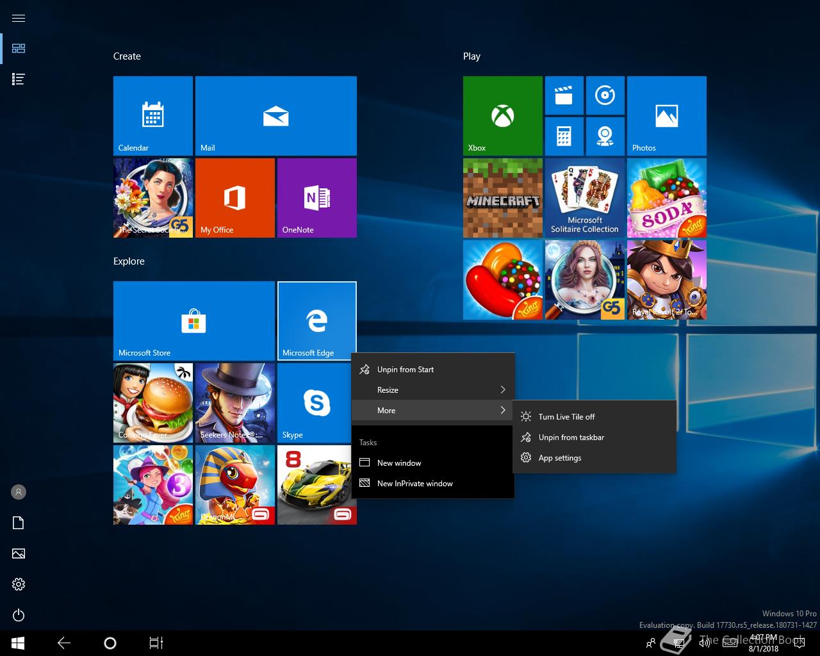
Task: Turn Live Tile off
Action: pos(594,417)
